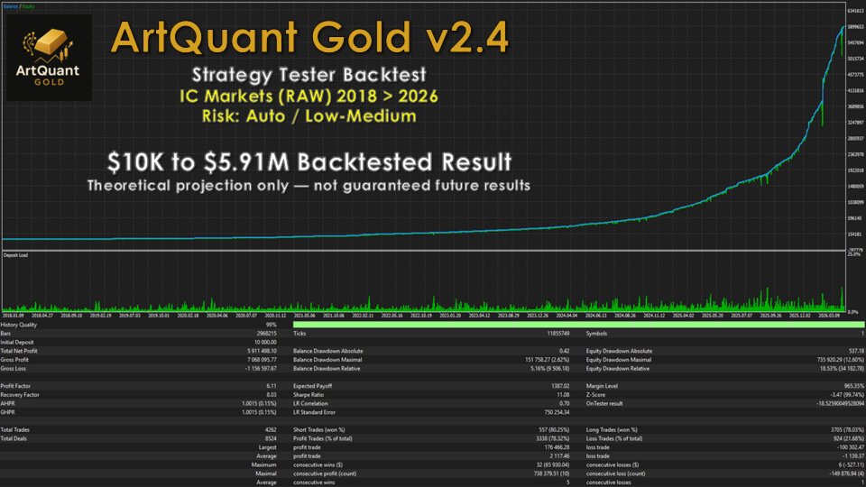This screenshot has width=866, height=487.
Task: Click the largest profit trade value '176 466.28'
Action: [557, 447]
